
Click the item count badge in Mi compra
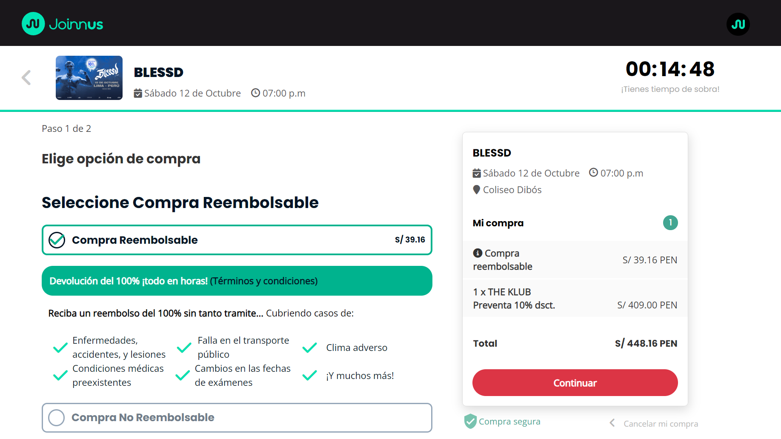670,222
